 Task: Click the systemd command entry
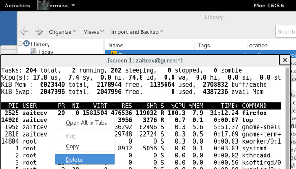coord(254,148)
